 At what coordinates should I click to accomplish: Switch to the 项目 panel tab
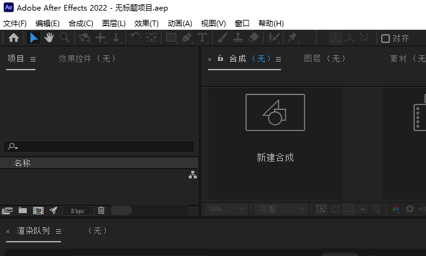(16, 58)
